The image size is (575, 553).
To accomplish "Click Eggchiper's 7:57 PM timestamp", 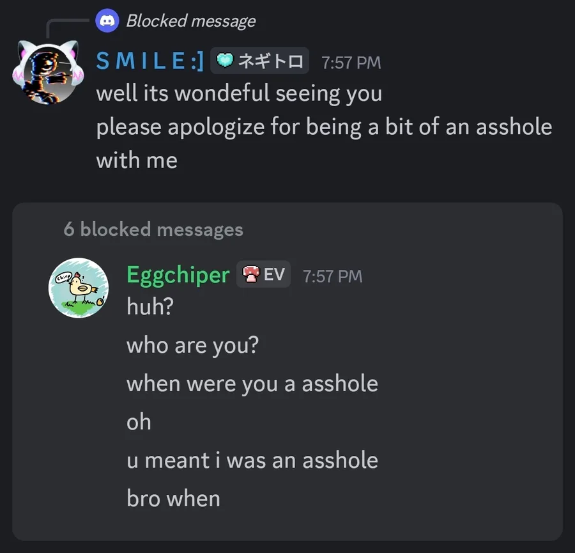I will point(332,276).
